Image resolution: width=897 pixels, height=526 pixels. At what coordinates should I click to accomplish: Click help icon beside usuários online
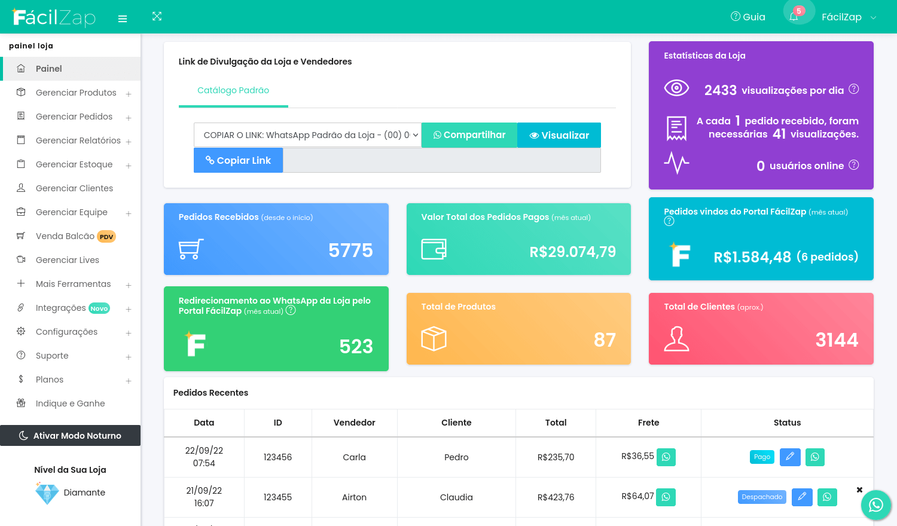coord(854,164)
